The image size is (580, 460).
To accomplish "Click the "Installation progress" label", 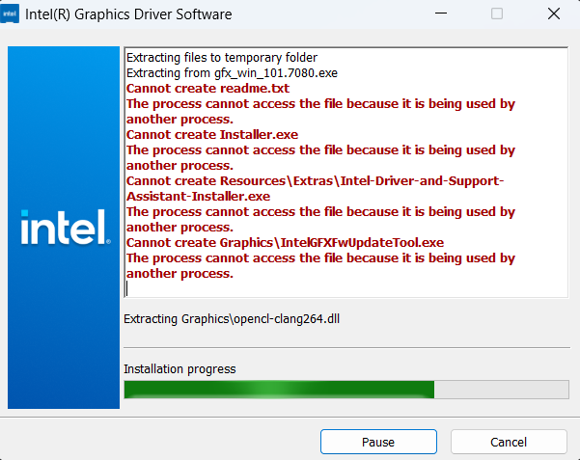I will (x=180, y=369).
